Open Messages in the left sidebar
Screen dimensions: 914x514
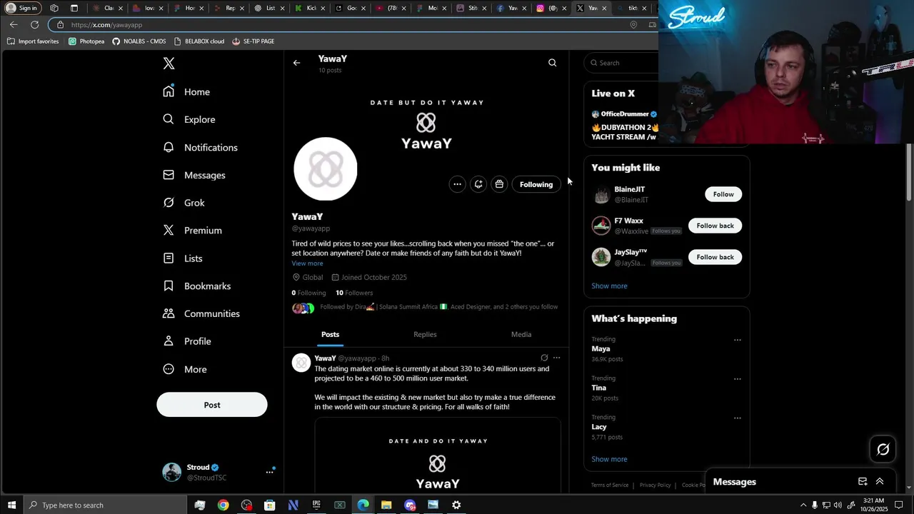194,175
